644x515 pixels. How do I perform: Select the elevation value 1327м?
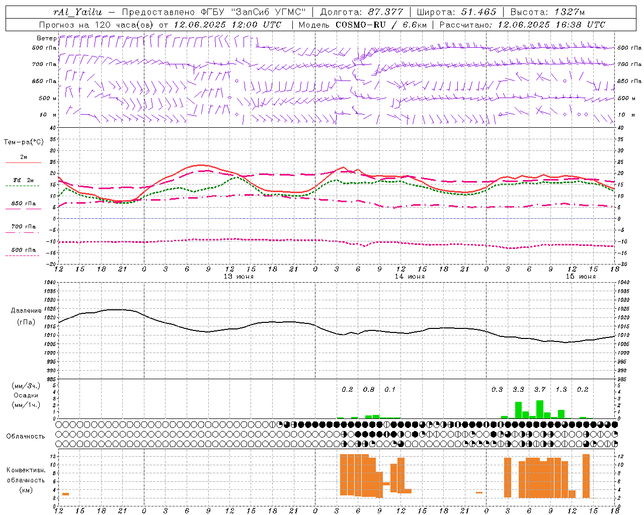point(569,12)
